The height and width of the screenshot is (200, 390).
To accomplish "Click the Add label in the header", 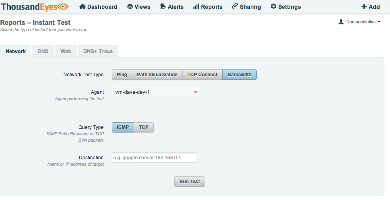I will [374, 7].
